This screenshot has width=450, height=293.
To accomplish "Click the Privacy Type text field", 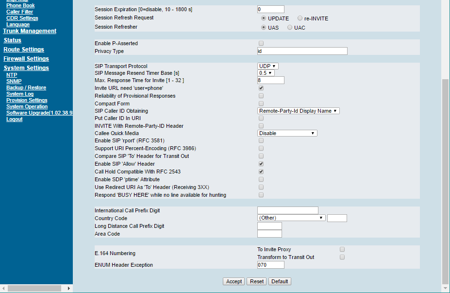I will coord(302,51).
